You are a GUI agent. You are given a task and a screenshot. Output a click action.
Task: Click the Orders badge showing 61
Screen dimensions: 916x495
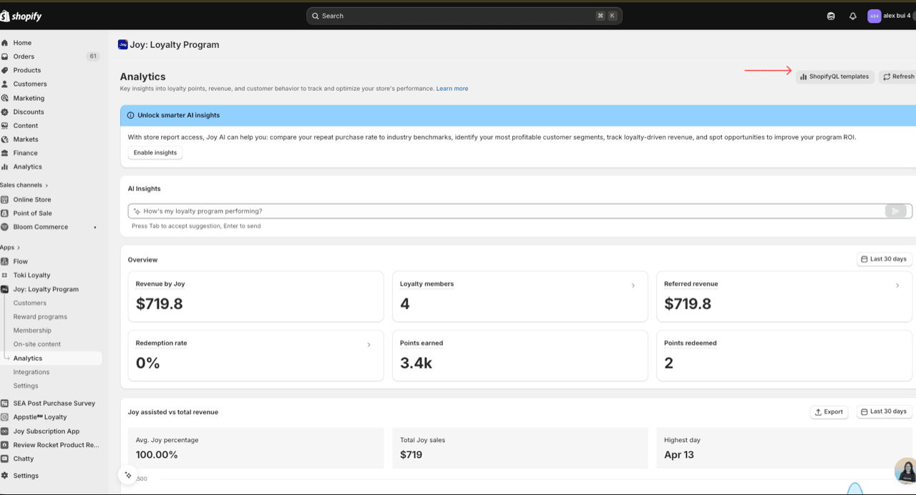click(93, 57)
